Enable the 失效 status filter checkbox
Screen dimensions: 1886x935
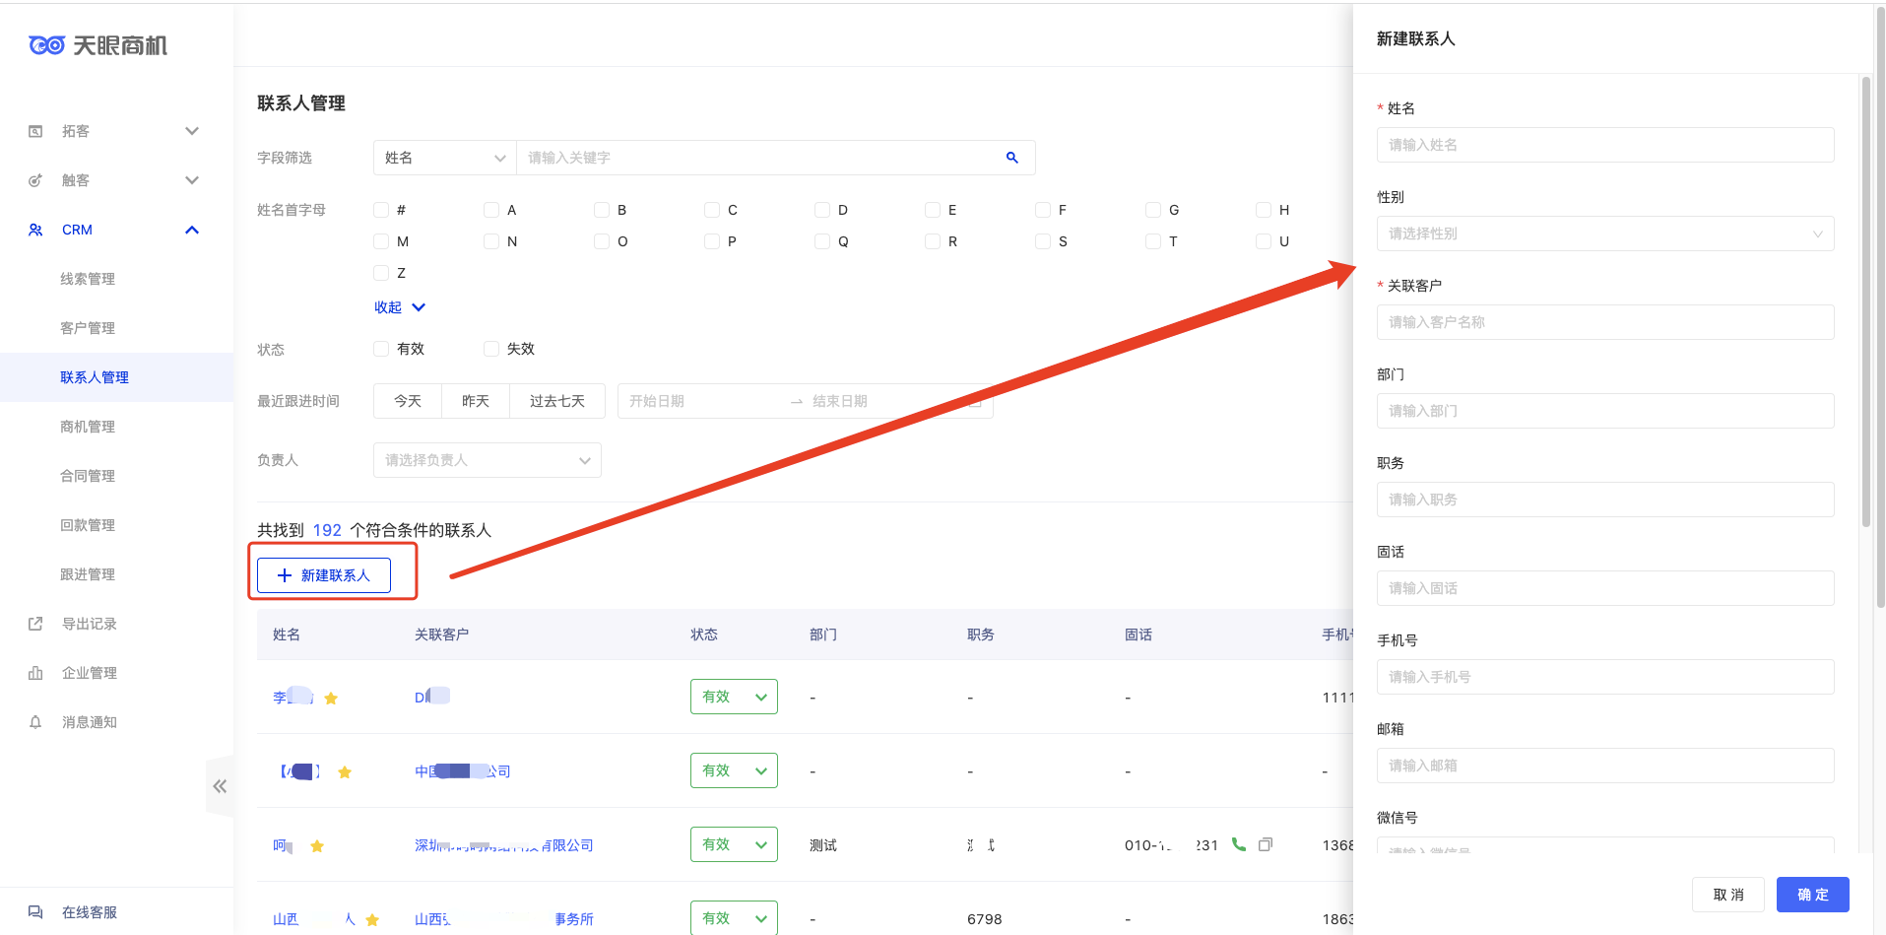pos(491,349)
